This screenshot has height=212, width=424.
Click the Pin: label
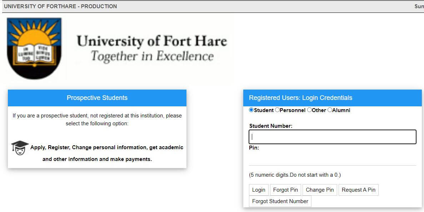[254, 148]
